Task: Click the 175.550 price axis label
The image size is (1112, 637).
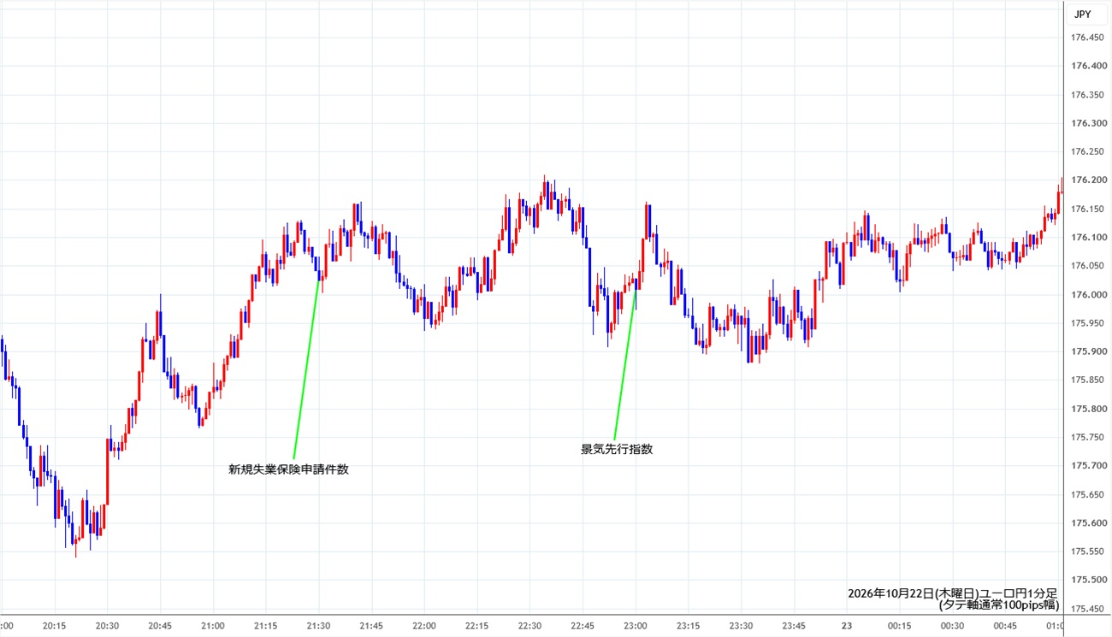Action: tap(1087, 552)
